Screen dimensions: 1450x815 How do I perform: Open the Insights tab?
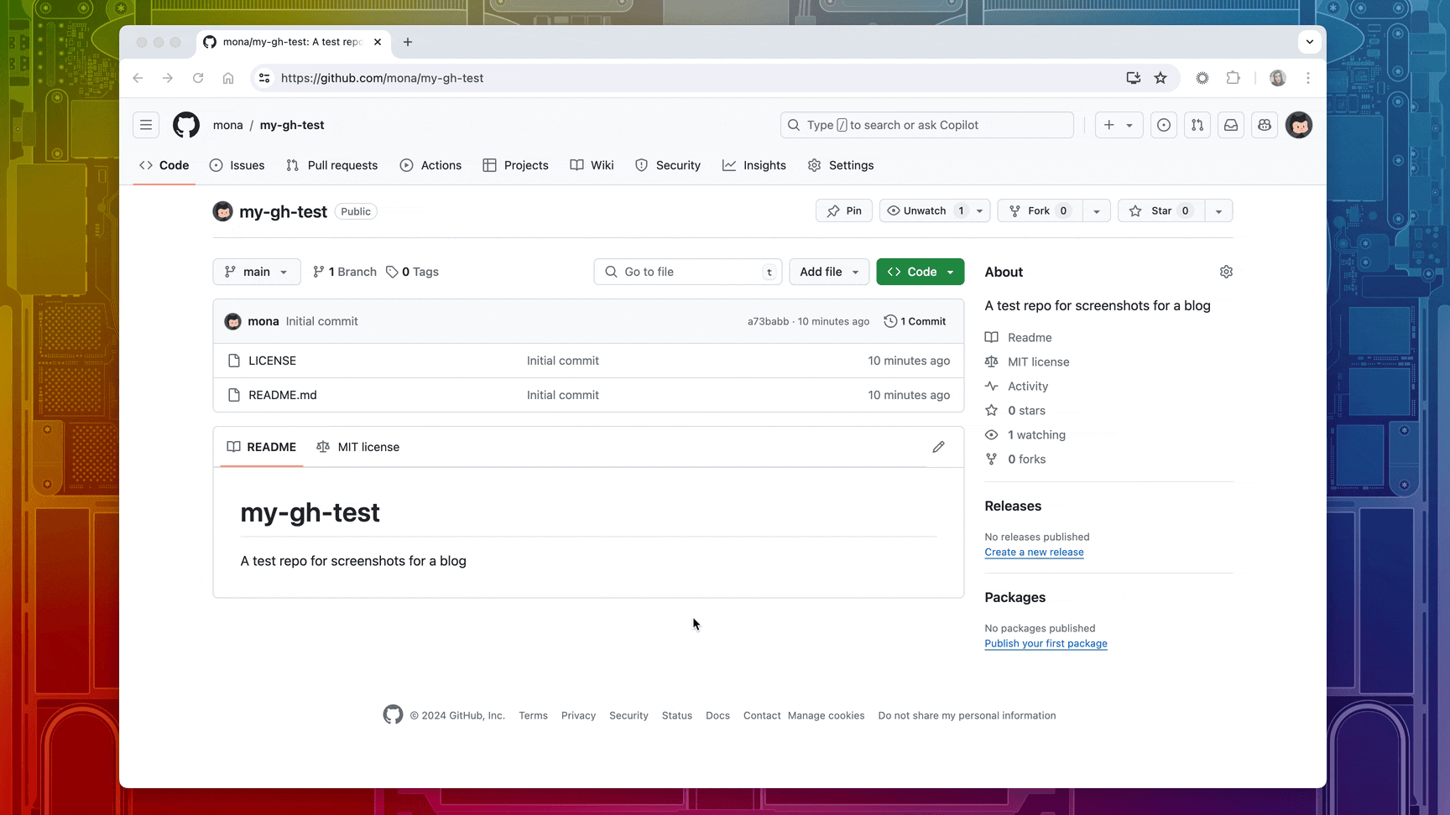pyautogui.click(x=754, y=165)
